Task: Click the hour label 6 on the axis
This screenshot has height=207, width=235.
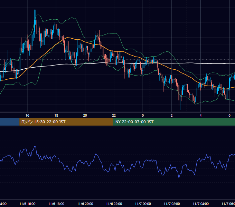Action: point(229,116)
